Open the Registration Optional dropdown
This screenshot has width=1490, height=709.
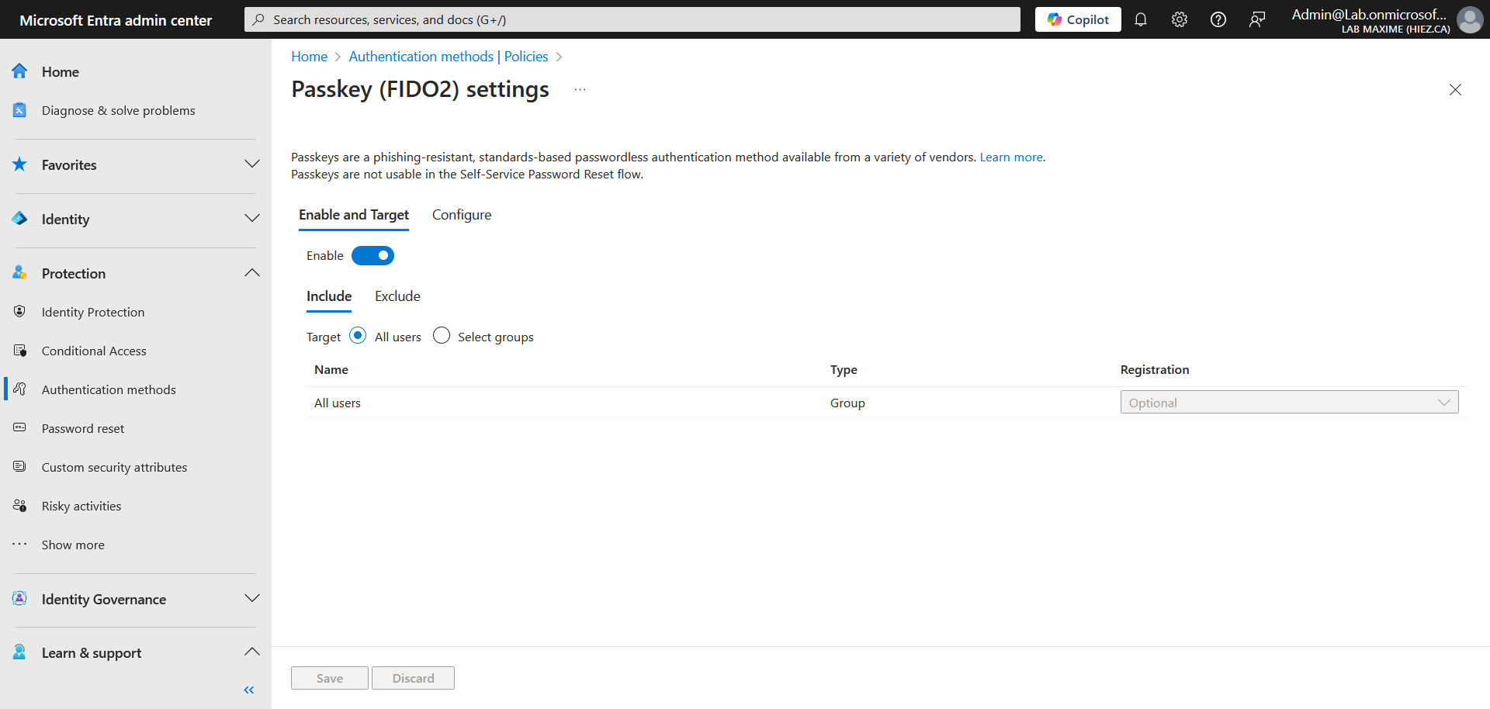point(1289,402)
